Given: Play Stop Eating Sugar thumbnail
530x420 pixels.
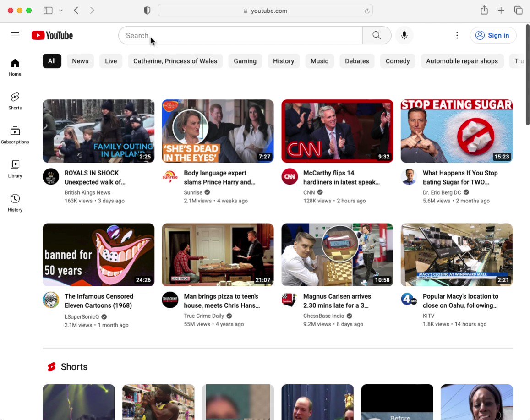Looking at the screenshot, I should point(457,131).
